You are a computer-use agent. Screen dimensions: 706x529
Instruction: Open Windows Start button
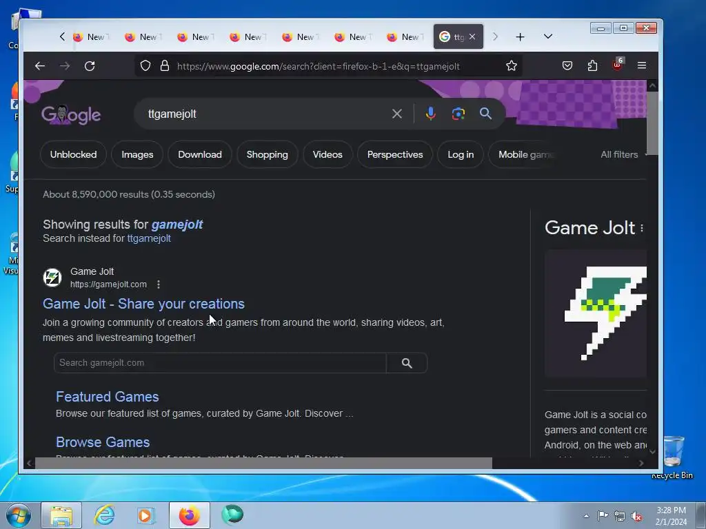[x=18, y=515]
